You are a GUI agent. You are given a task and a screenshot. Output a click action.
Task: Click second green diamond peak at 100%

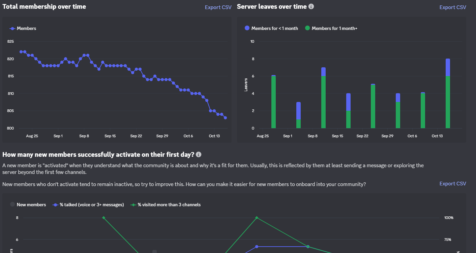point(257,218)
